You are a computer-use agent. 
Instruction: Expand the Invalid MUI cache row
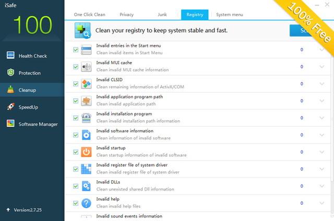tap(321, 67)
